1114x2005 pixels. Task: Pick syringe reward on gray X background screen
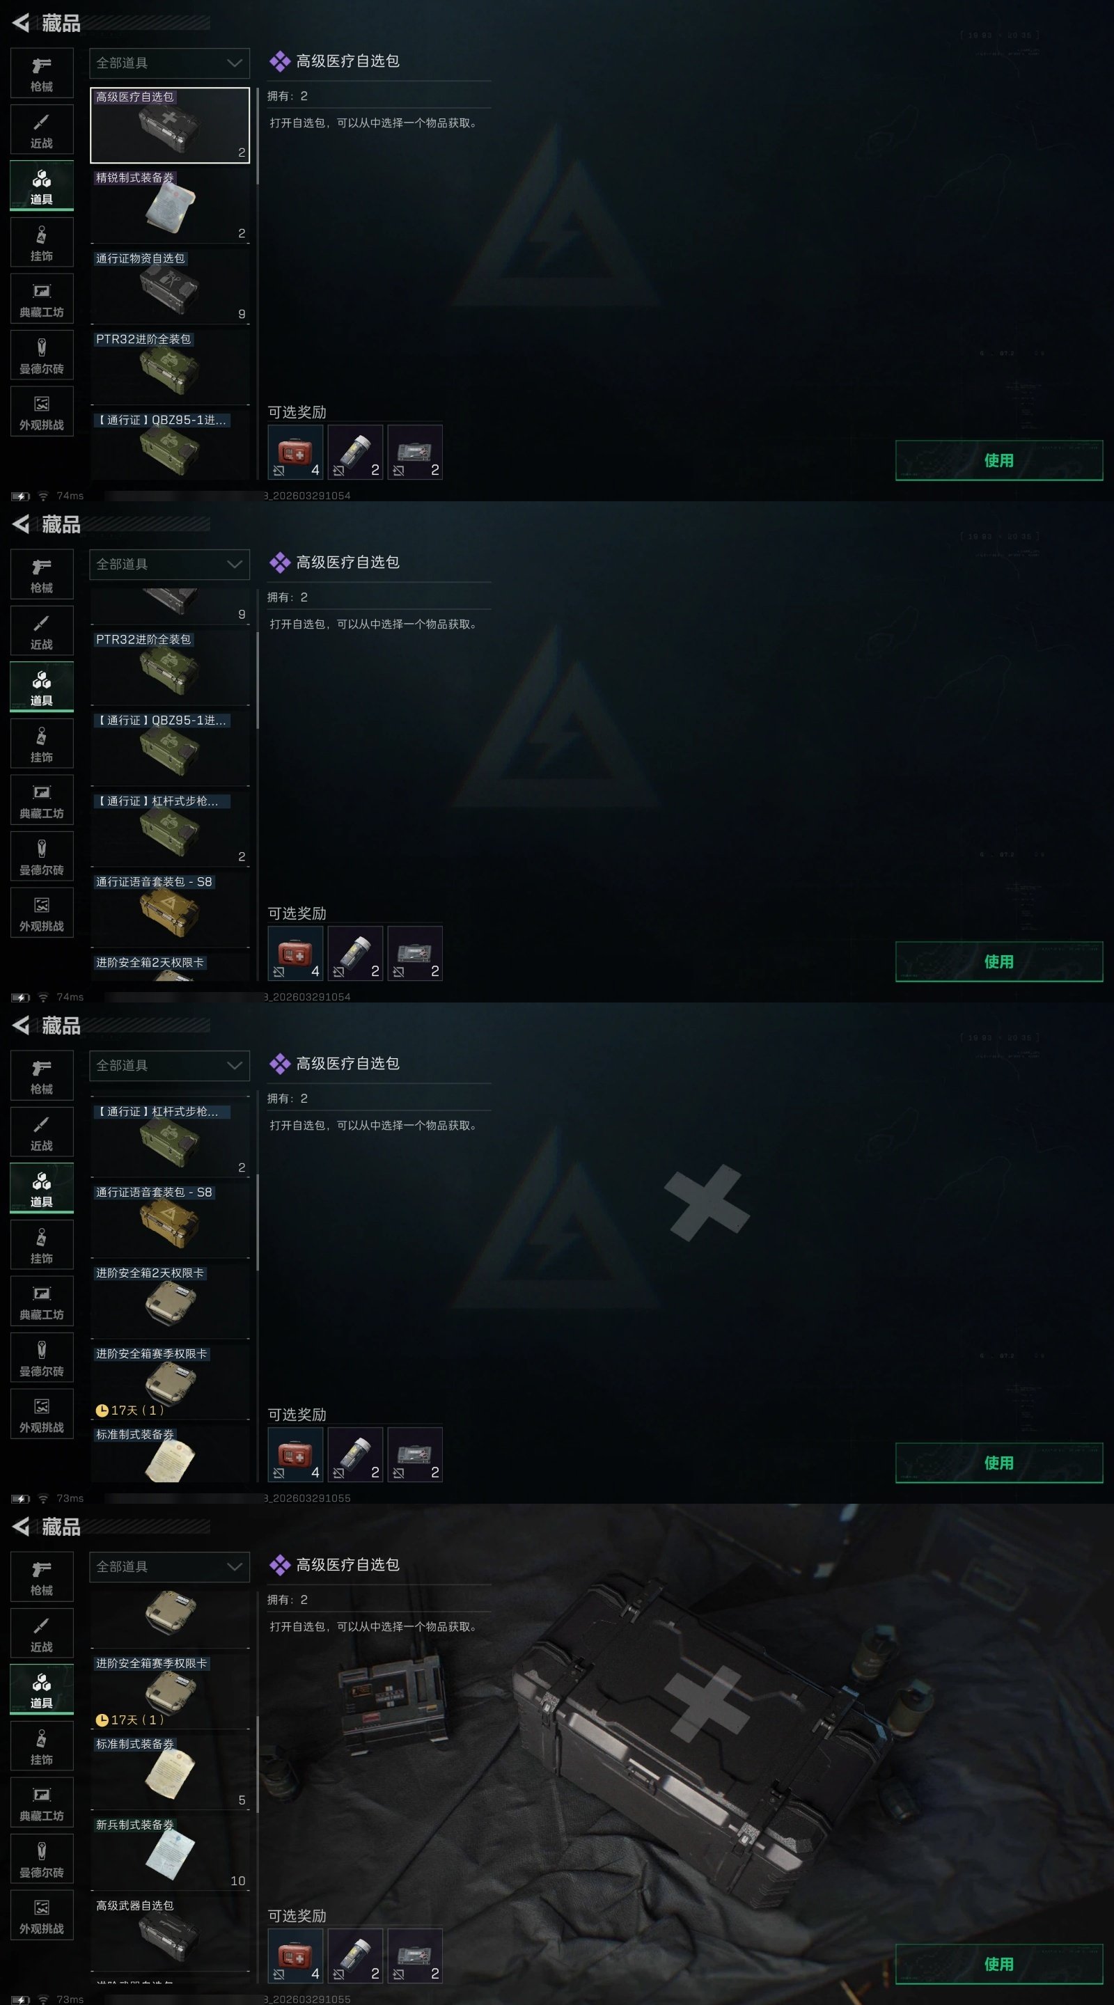[x=355, y=1455]
